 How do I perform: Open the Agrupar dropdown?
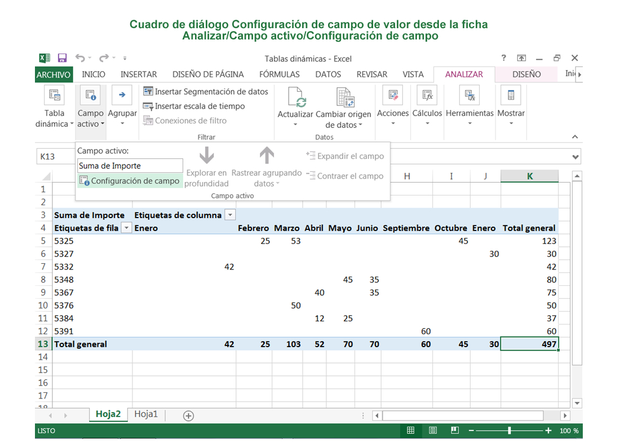[x=122, y=107]
